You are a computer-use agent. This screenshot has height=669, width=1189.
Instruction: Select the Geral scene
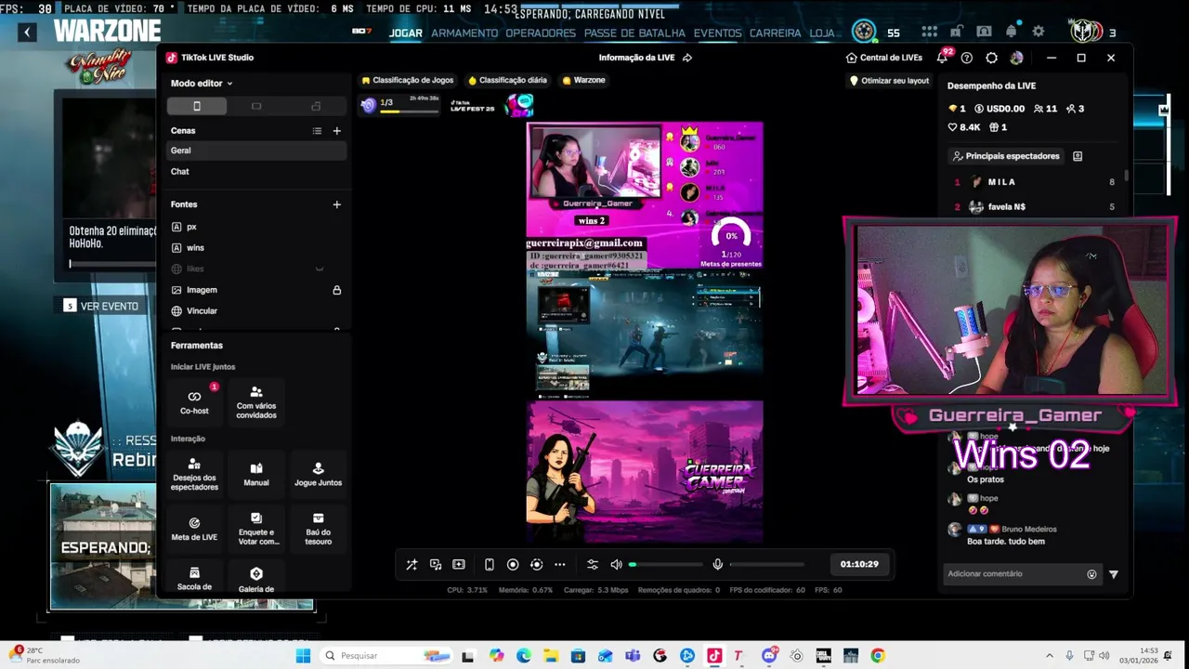256,151
